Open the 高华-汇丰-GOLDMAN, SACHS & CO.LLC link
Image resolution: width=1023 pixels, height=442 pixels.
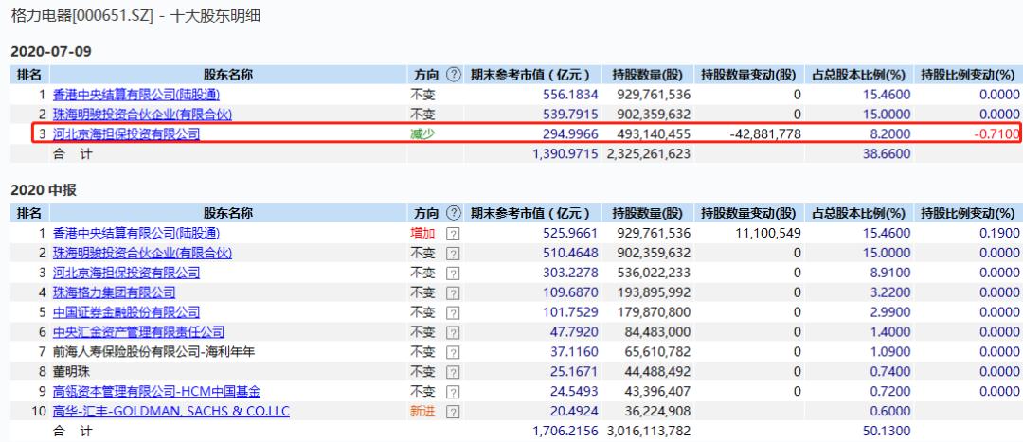[170, 412]
